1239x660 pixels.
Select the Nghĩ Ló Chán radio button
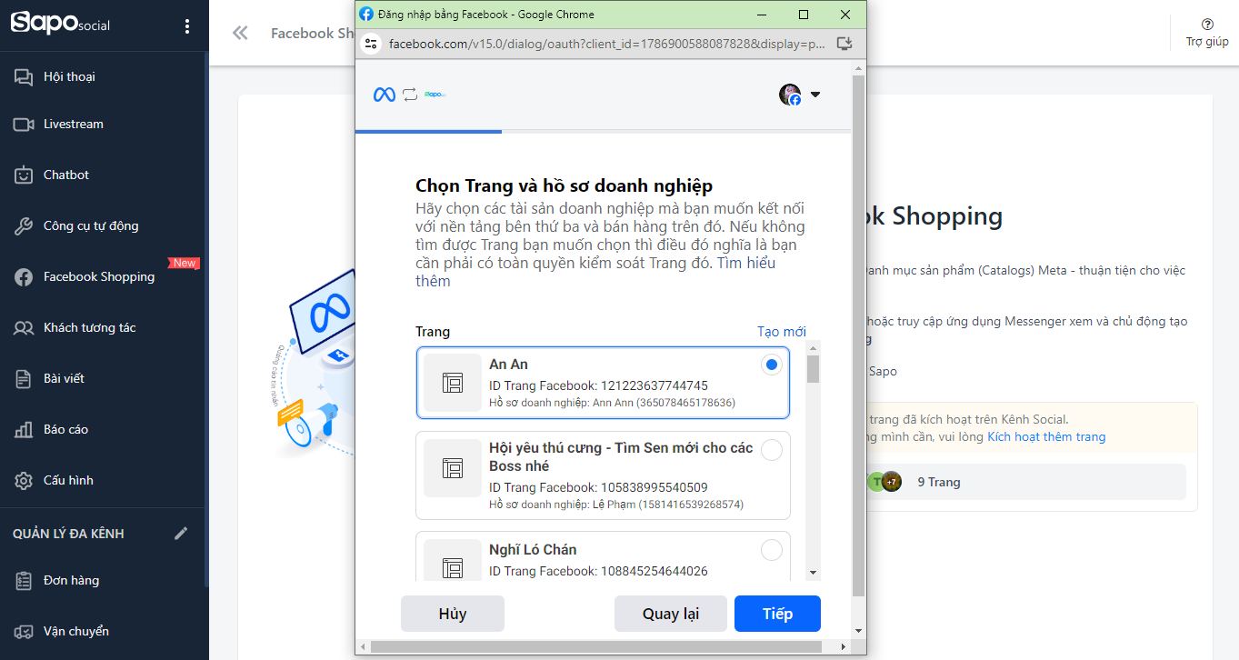pyautogui.click(x=772, y=550)
